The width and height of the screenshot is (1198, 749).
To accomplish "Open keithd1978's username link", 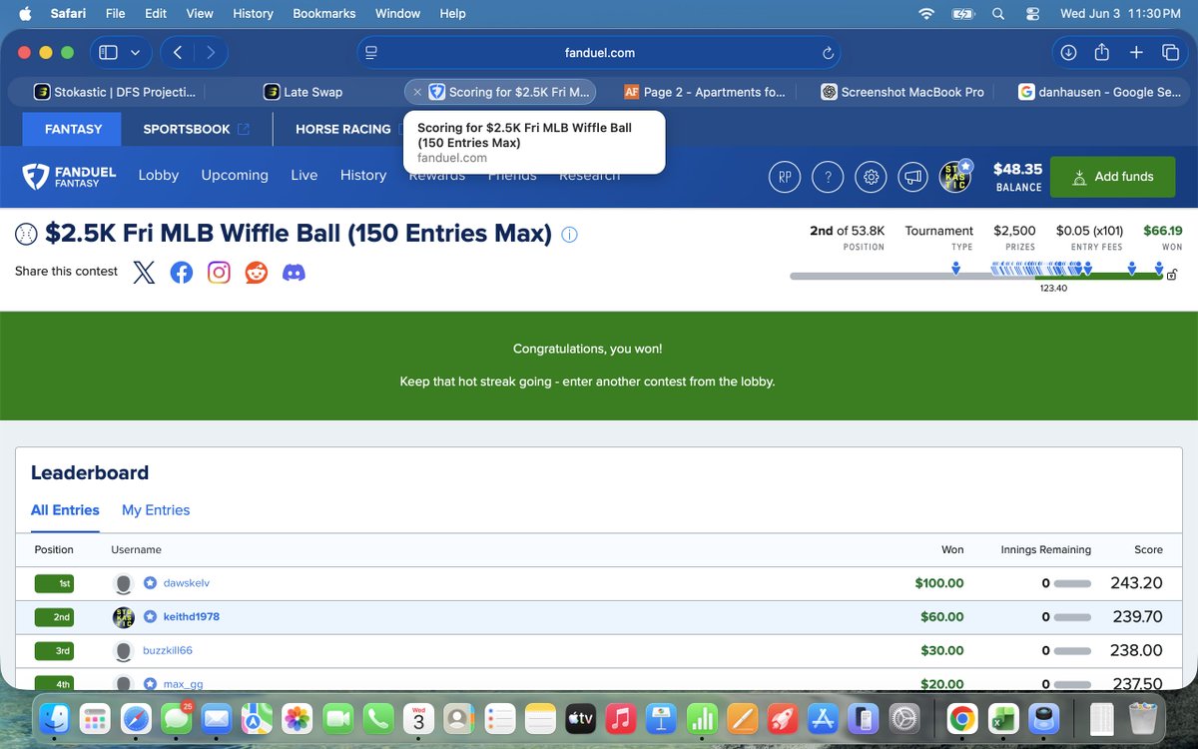I will [192, 617].
